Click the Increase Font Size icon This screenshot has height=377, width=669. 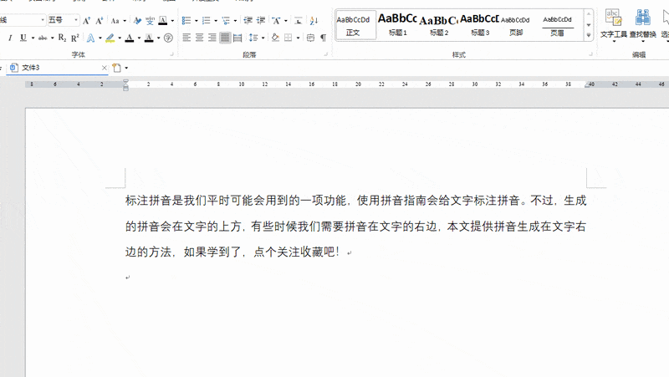86,20
